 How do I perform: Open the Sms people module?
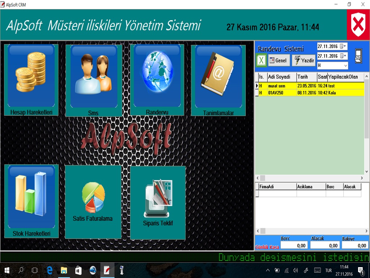[94, 80]
